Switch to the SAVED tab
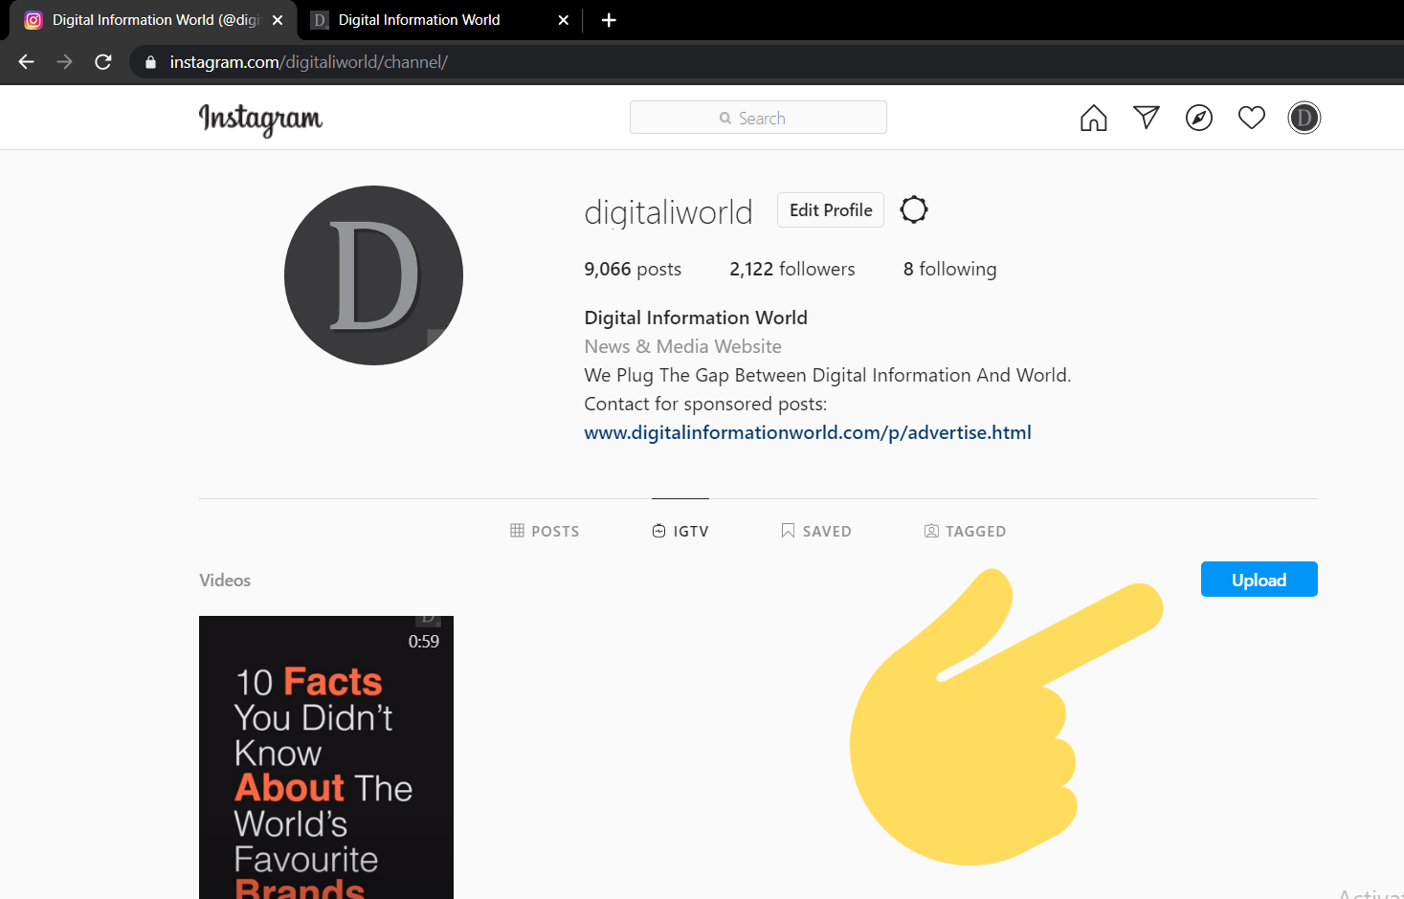Screen dimensions: 1404x899 click(x=815, y=531)
